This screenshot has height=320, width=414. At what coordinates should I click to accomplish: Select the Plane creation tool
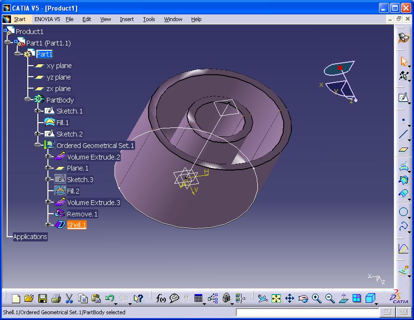pyautogui.click(x=404, y=149)
